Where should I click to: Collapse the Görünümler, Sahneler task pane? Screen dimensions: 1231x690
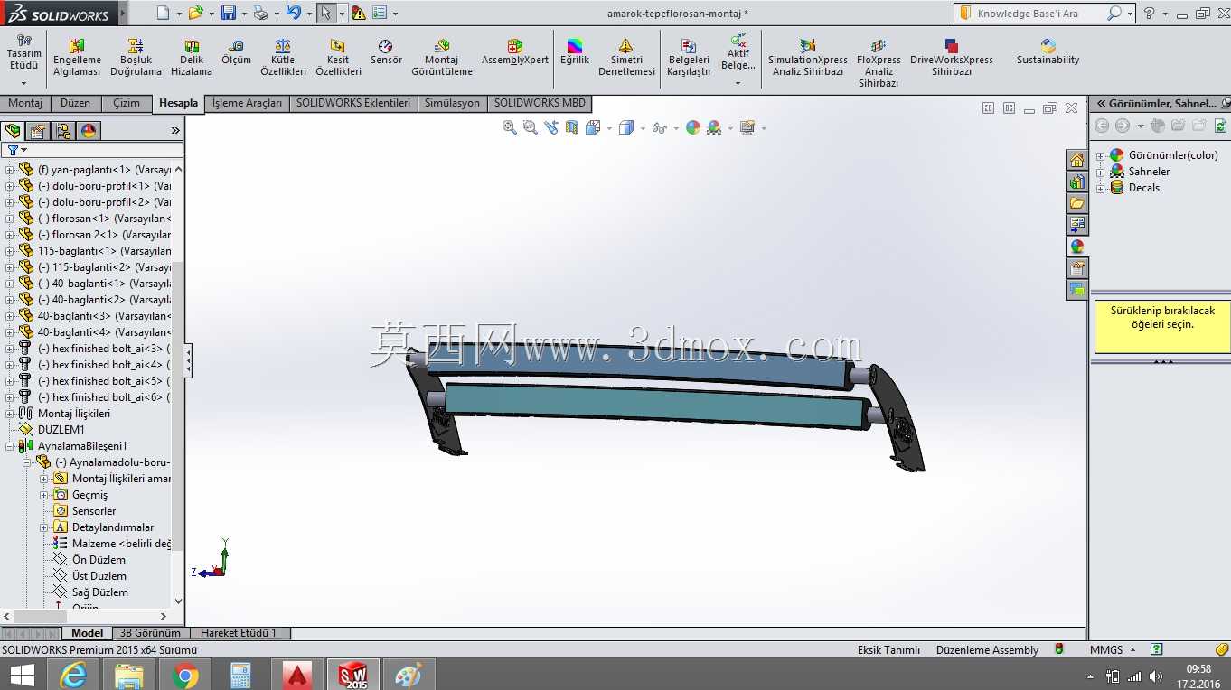pyautogui.click(x=1102, y=104)
